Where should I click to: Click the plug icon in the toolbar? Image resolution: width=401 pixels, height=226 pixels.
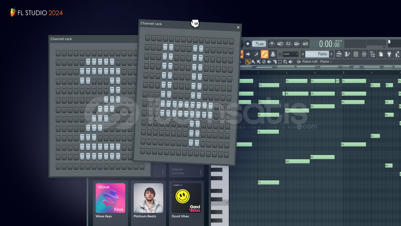point(389,54)
